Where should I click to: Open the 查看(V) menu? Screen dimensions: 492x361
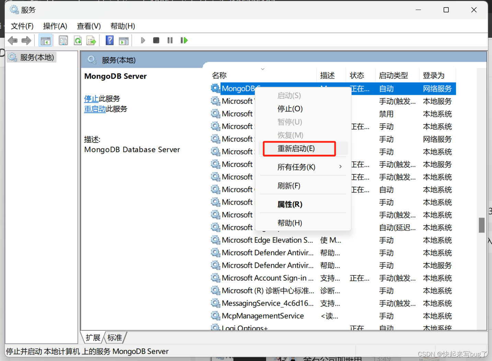coord(89,26)
